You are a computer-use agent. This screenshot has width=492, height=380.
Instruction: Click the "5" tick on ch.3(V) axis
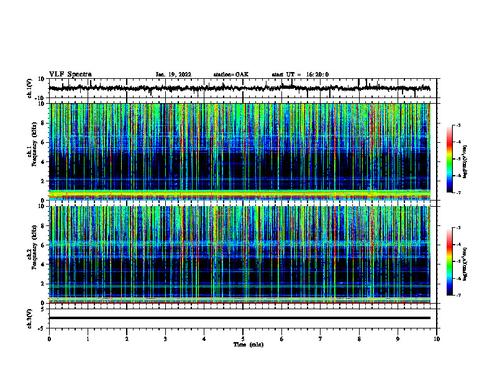click(43, 309)
